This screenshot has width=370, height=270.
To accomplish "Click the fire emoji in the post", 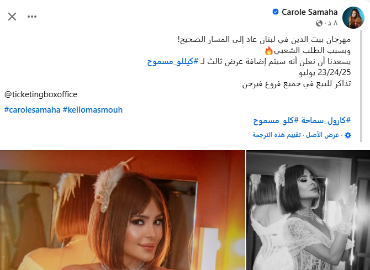I will click(269, 51).
